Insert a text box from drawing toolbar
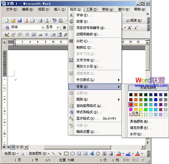Viewport: 169px width, 164px height. tap(79, 153)
